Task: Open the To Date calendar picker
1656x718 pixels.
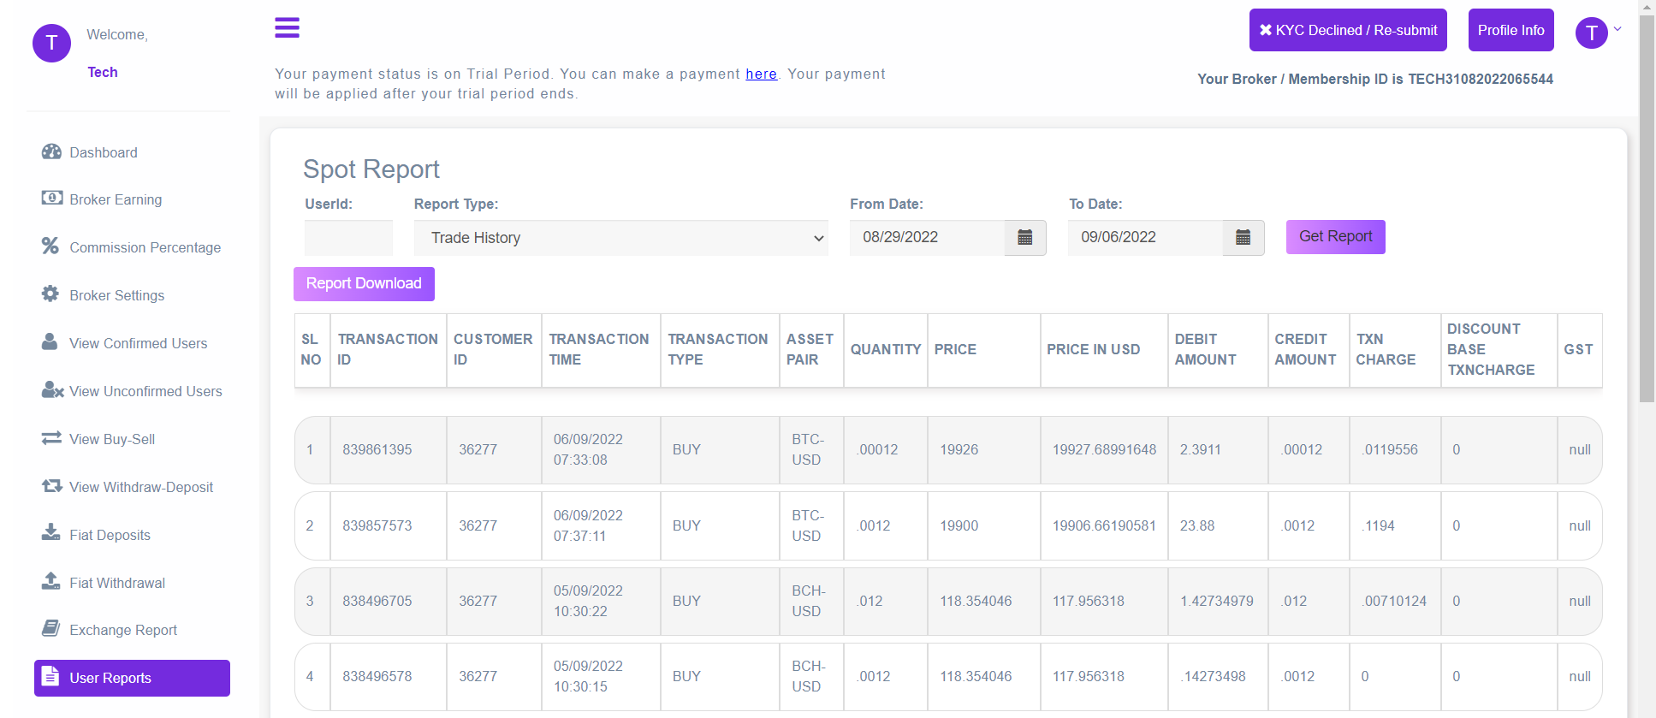Action: [x=1243, y=238]
